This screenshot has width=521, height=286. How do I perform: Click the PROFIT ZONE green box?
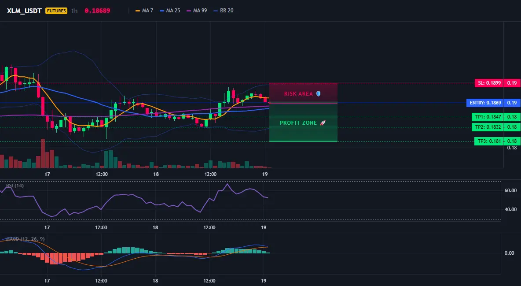point(303,123)
